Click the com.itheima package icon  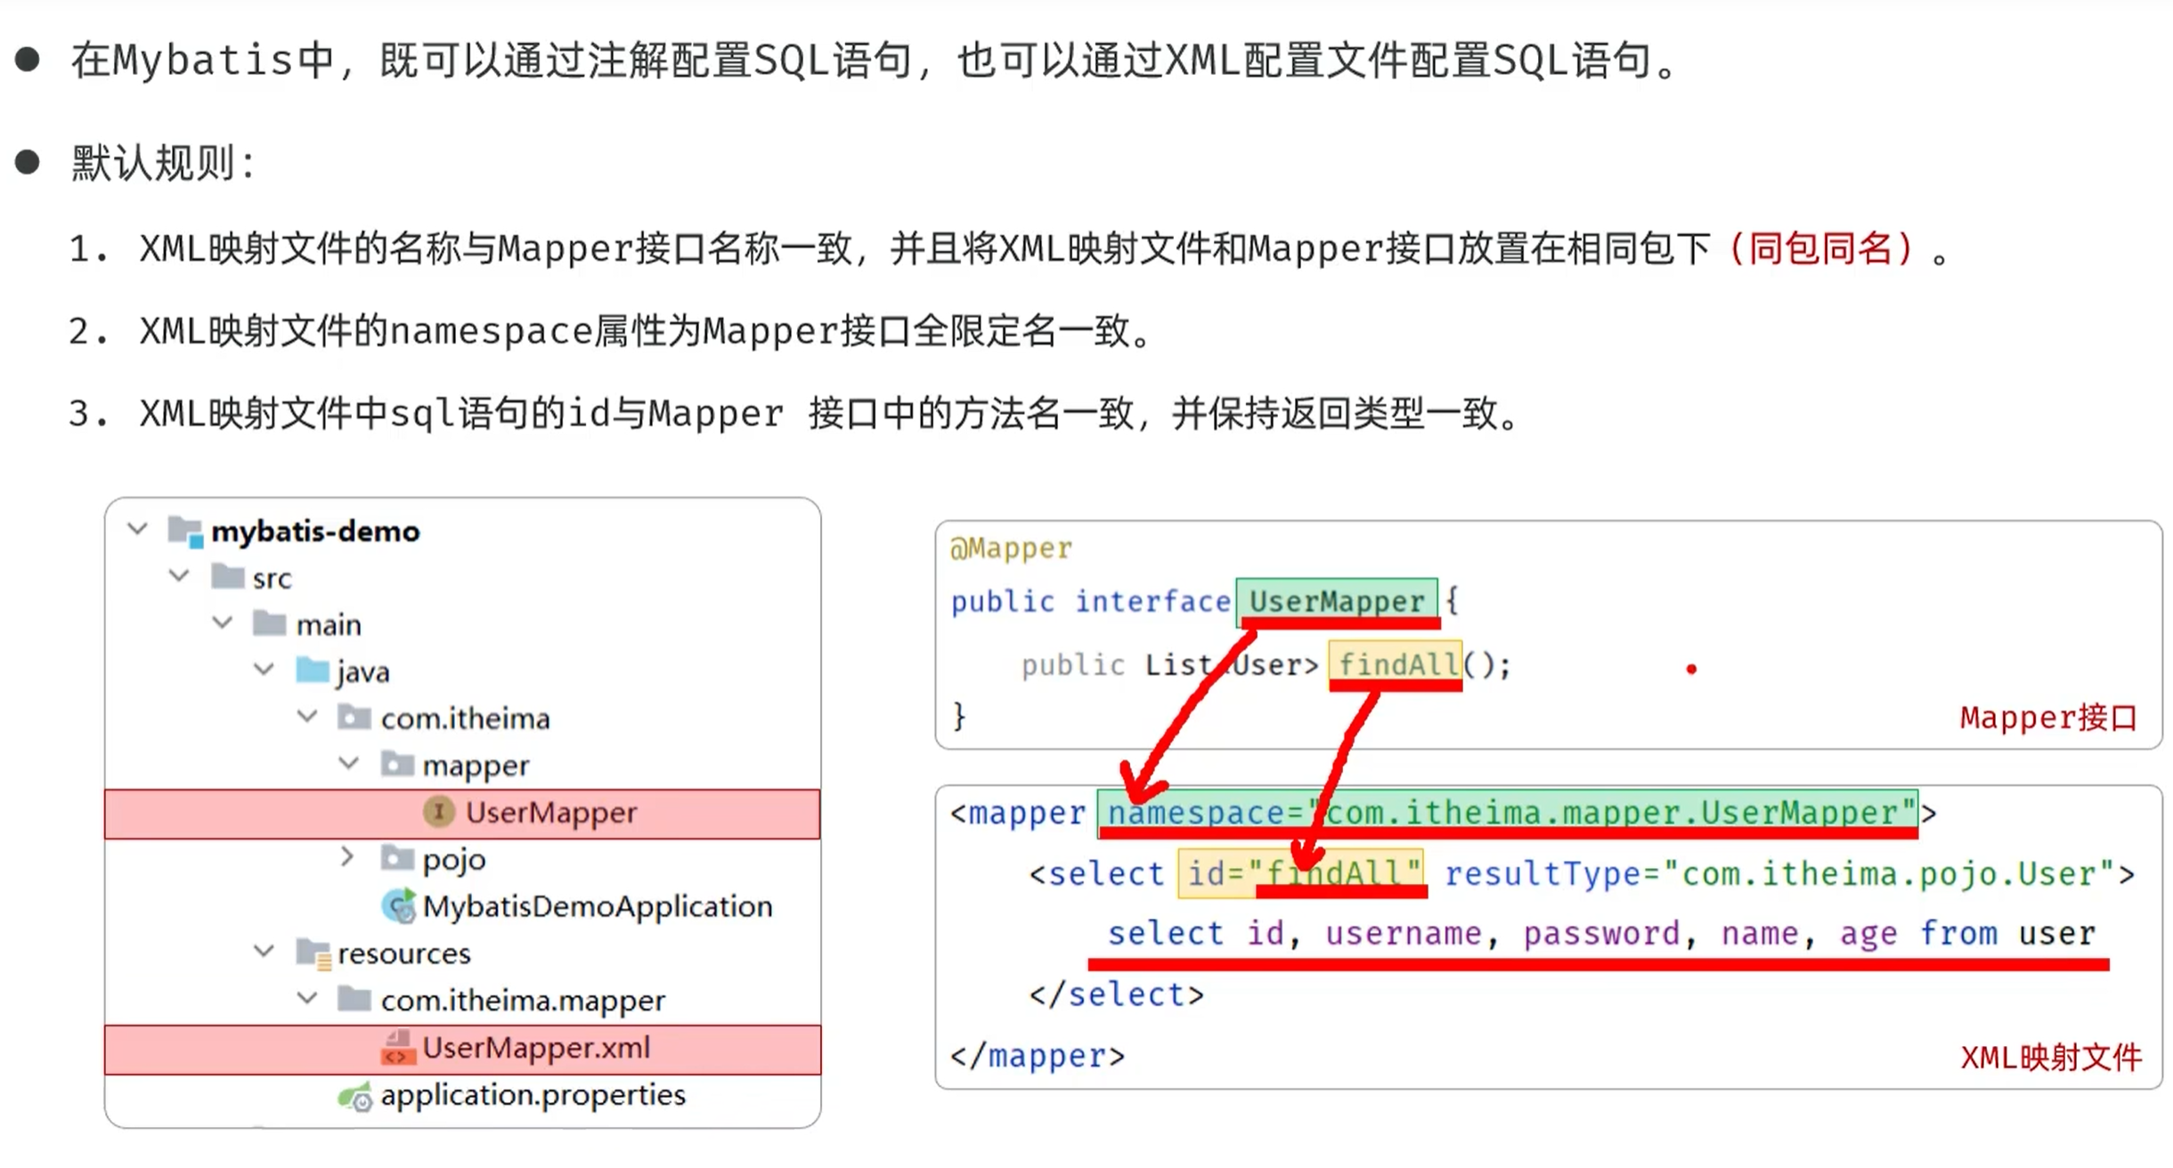[354, 718]
